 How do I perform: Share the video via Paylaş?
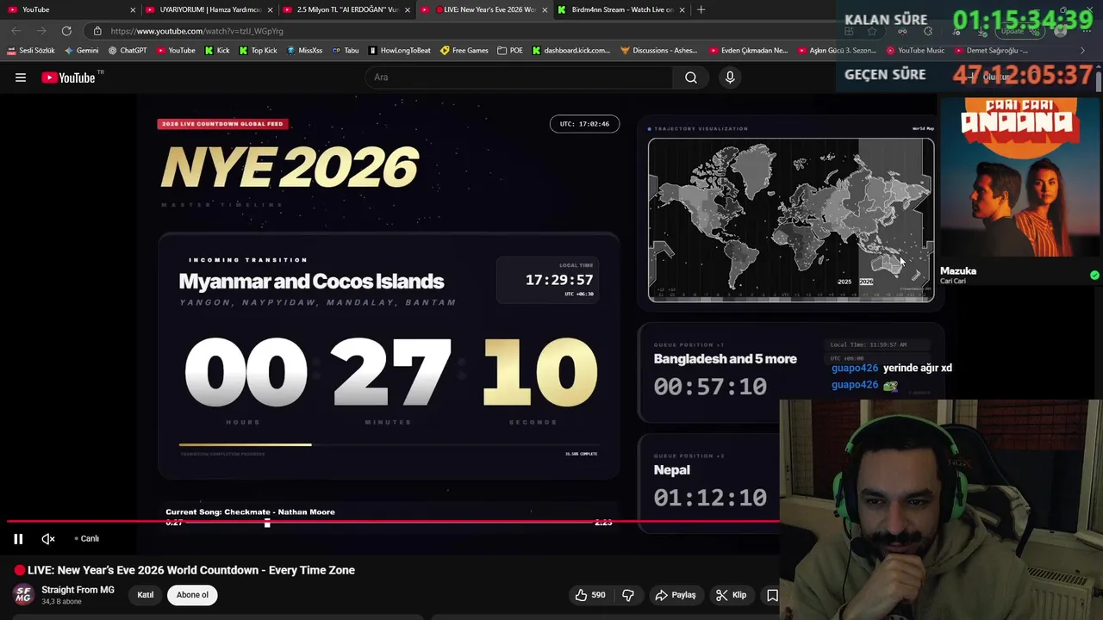click(676, 595)
